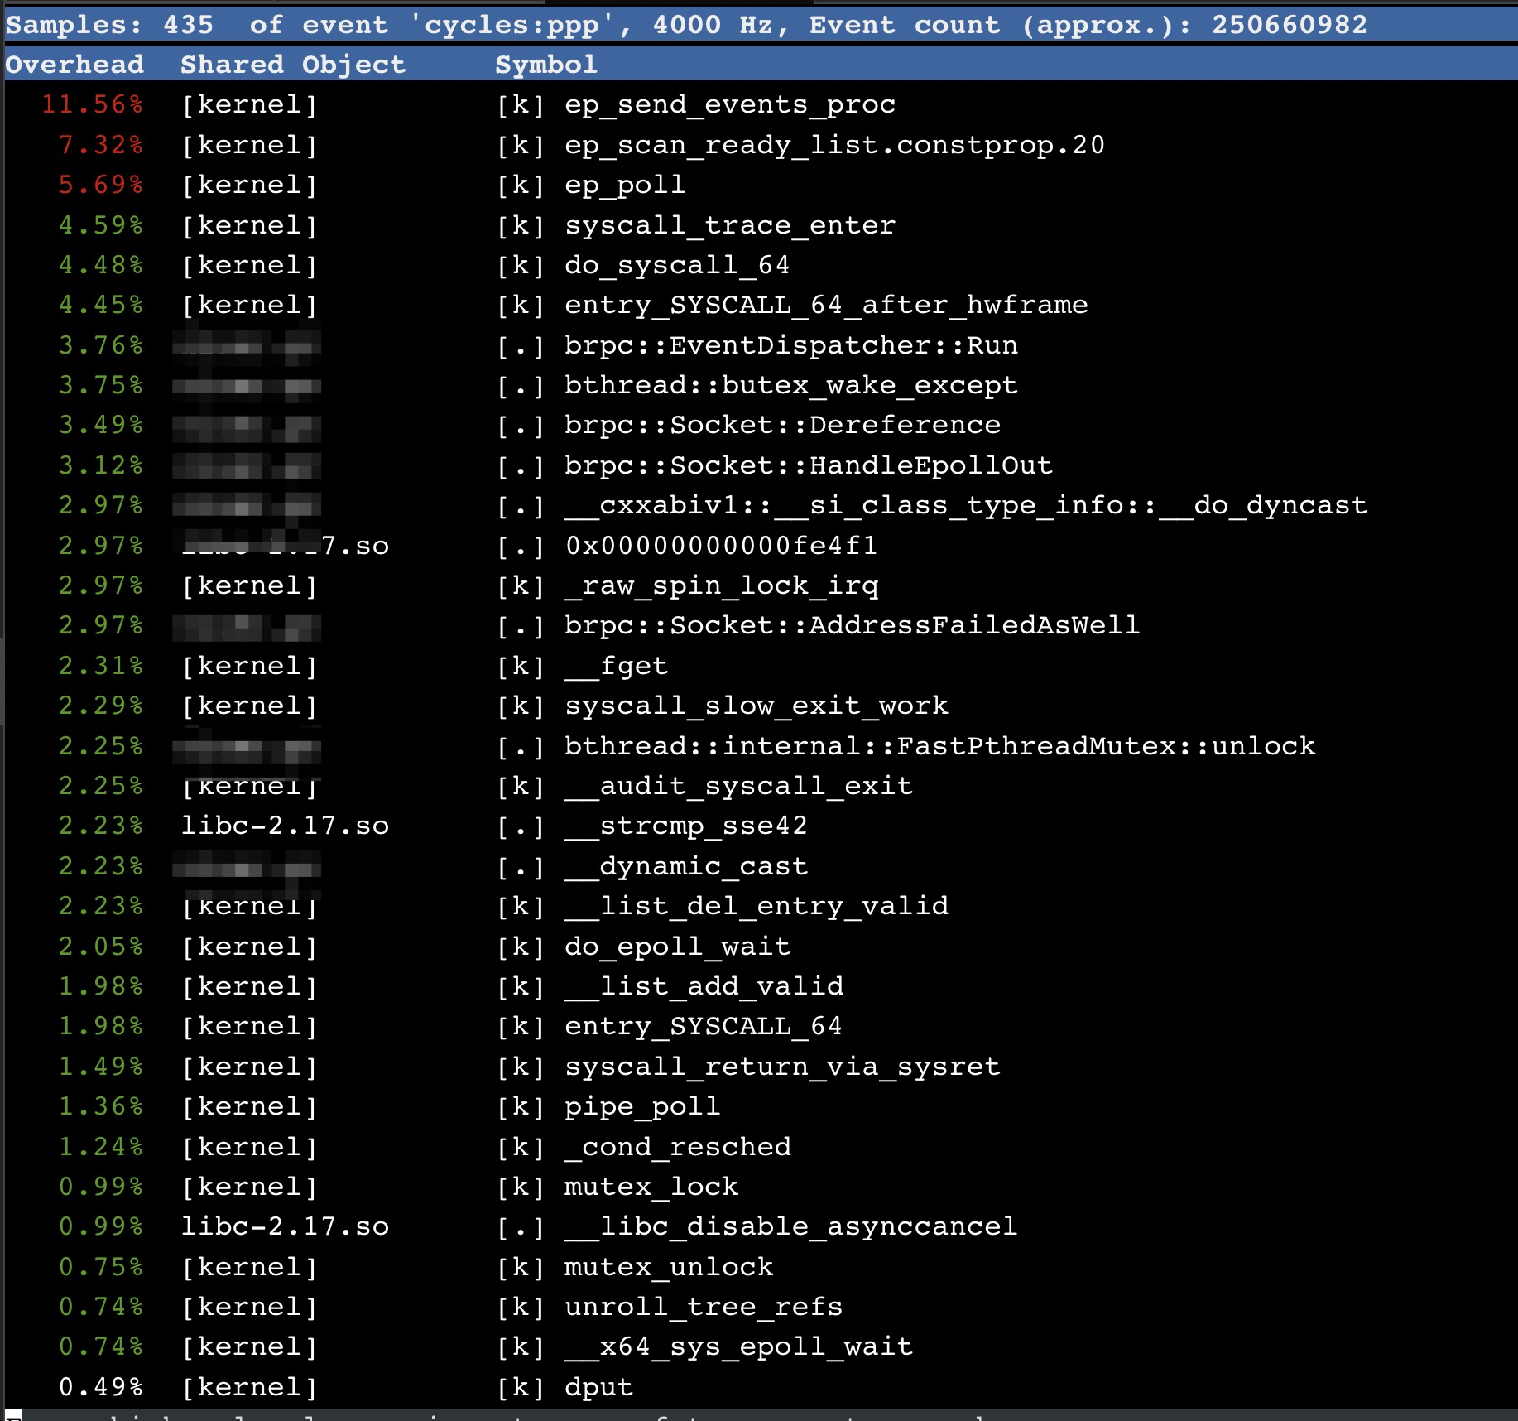The height and width of the screenshot is (1421, 1518).
Task: Click the 5.69% overhead value
Action: [101, 185]
